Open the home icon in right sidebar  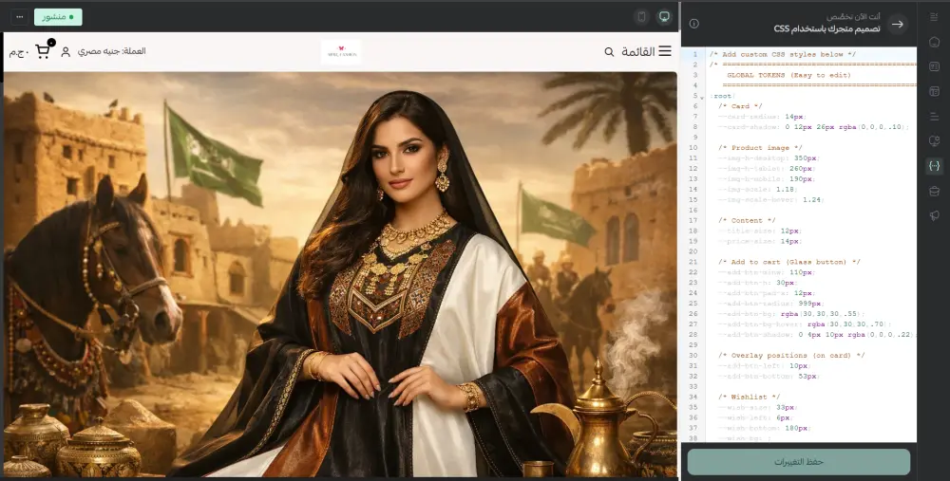point(934,42)
